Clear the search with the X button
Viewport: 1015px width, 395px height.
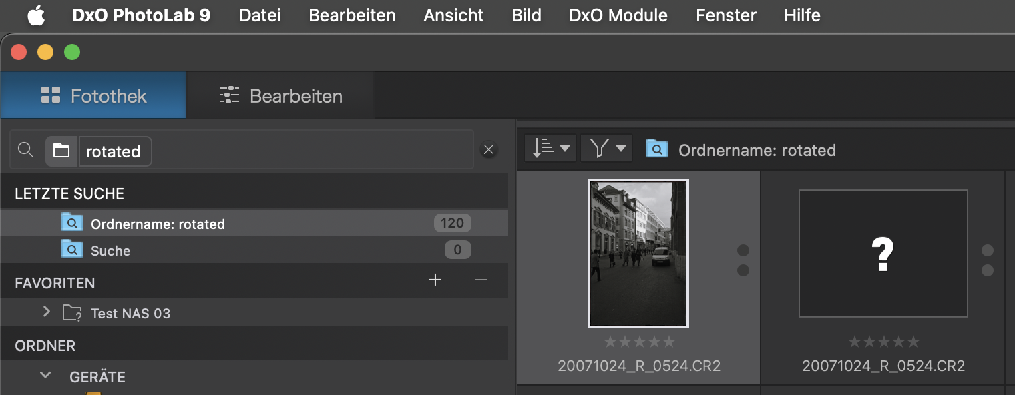[489, 150]
